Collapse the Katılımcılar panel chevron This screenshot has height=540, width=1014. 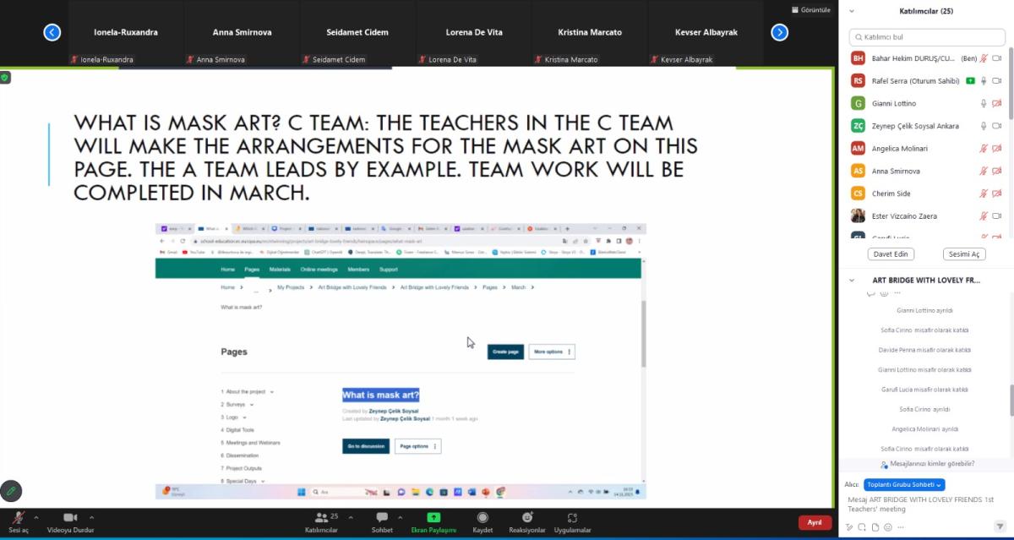pos(852,11)
